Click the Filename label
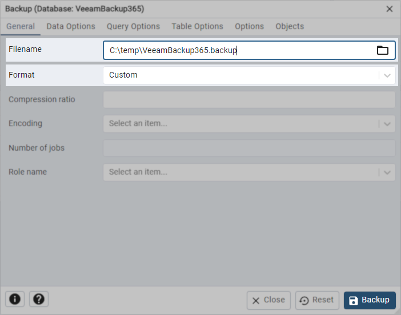401x315 pixels. tap(25, 49)
